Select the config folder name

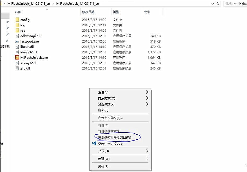coord(25,20)
